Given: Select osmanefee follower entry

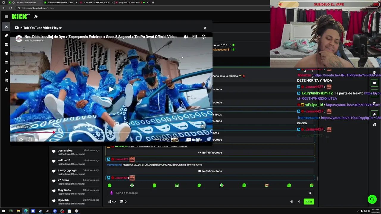Looking at the screenshot, I should [x=76, y=152].
